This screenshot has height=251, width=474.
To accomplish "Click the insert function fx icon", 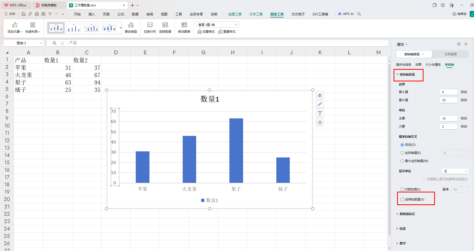I will coord(62,43).
